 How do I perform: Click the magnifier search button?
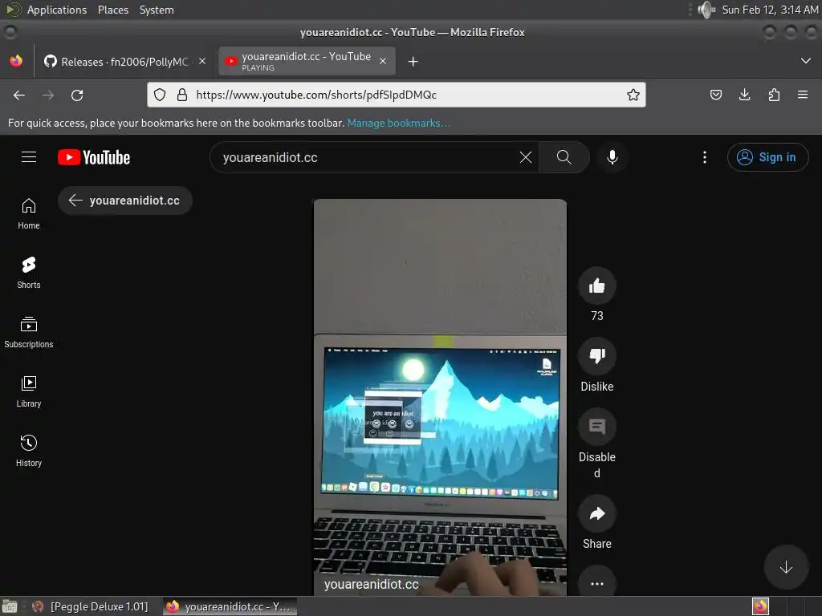[x=564, y=157]
